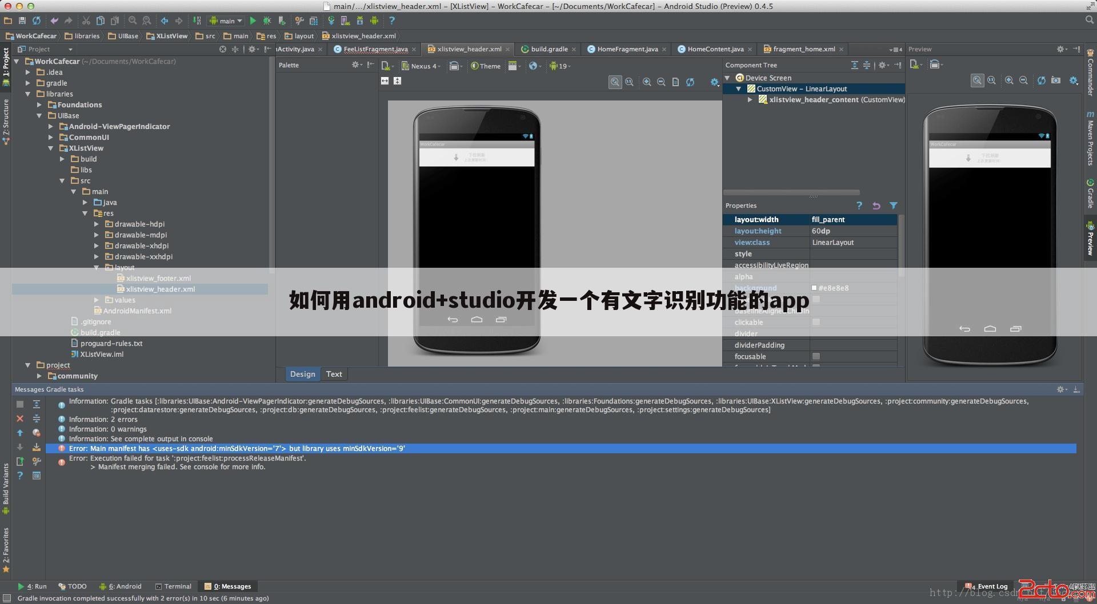Toggle zoom-to-fit in the Preview toolbar
This screenshot has width=1097, height=604.
pos(978,80)
